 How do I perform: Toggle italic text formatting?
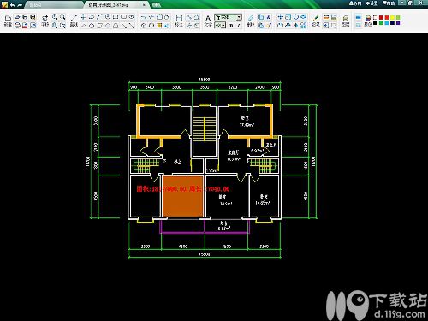pyautogui.click(x=239, y=26)
